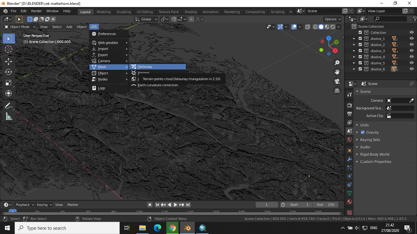The height and width of the screenshot is (234, 417).
Task: Open GIS Preferences menu item
Action: pyautogui.click(x=109, y=34)
